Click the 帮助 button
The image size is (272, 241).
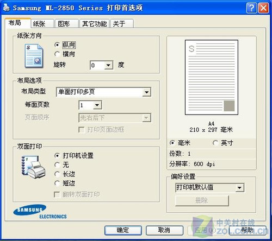[x=248, y=230]
